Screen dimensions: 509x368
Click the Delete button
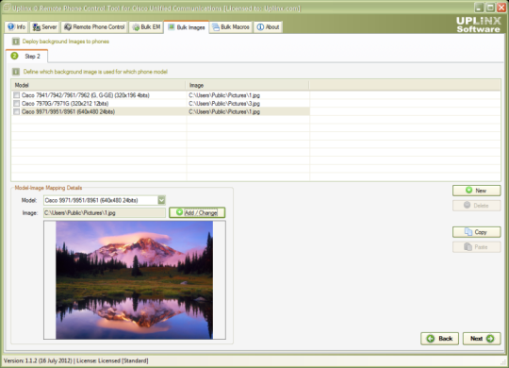click(x=477, y=206)
